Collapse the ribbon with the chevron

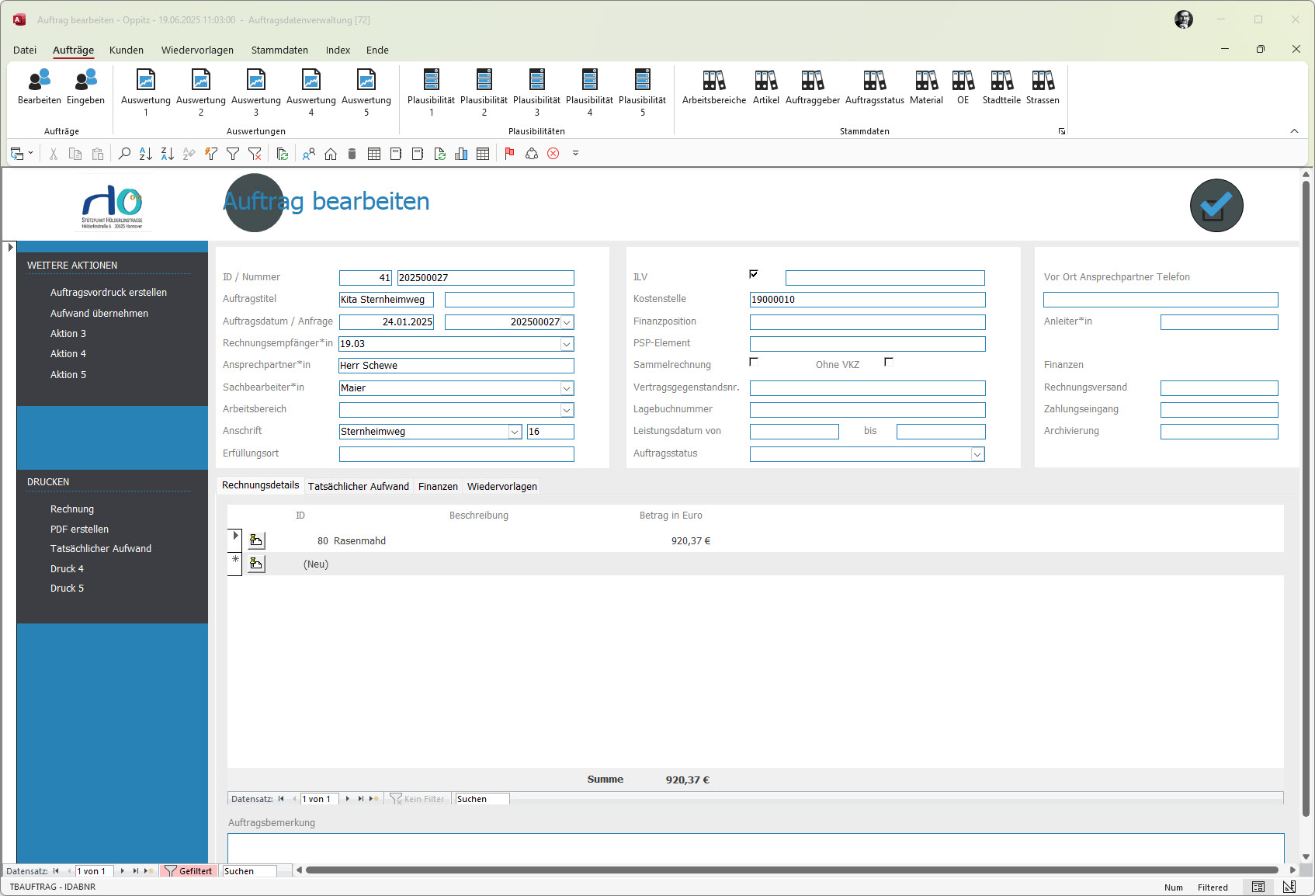point(1294,131)
